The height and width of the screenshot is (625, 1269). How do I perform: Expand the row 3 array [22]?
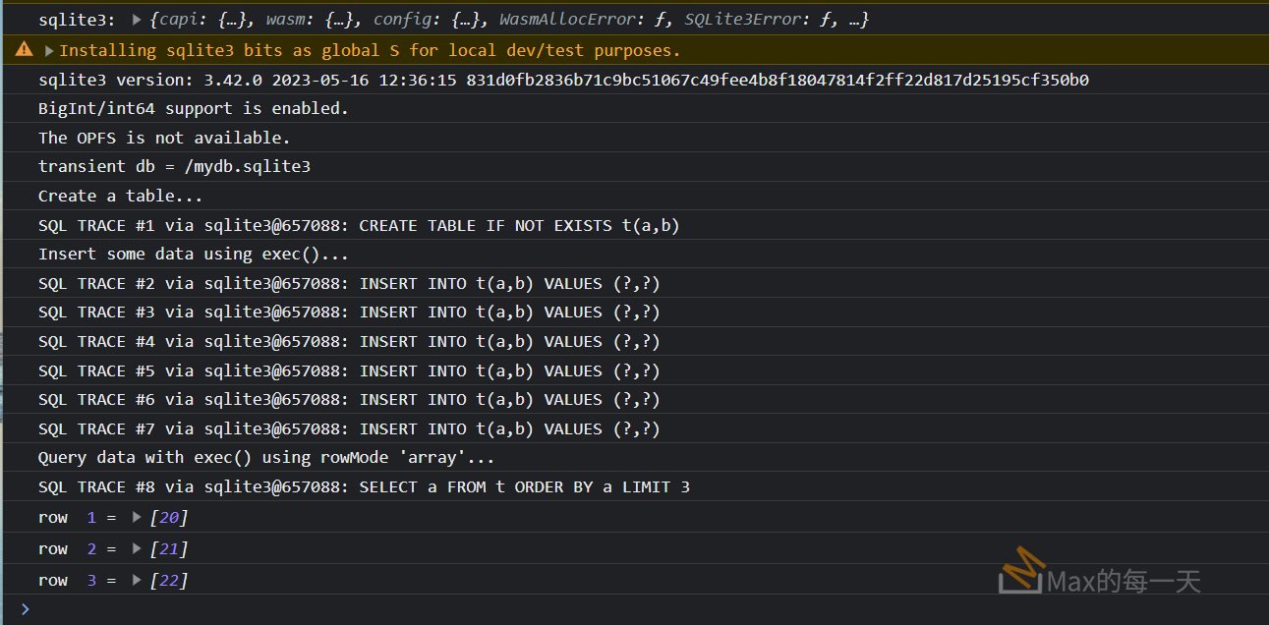pos(138,580)
